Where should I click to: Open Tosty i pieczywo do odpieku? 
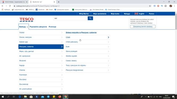coord(88,65)
